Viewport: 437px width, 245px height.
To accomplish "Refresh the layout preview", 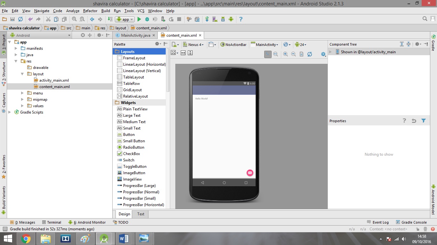I will [x=310, y=54].
